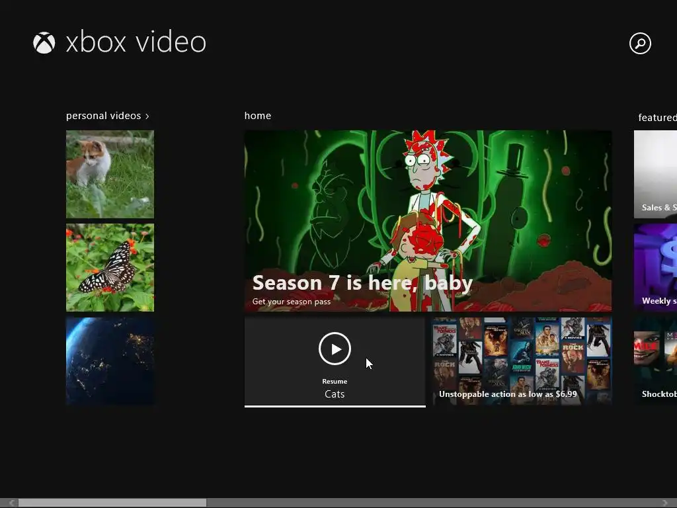The height and width of the screenshot is (508, 677).
Task: Click the Xbox logo icon
Action: (x=44, y=43)
